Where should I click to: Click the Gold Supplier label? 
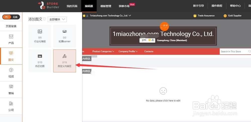tap(235, 16)
